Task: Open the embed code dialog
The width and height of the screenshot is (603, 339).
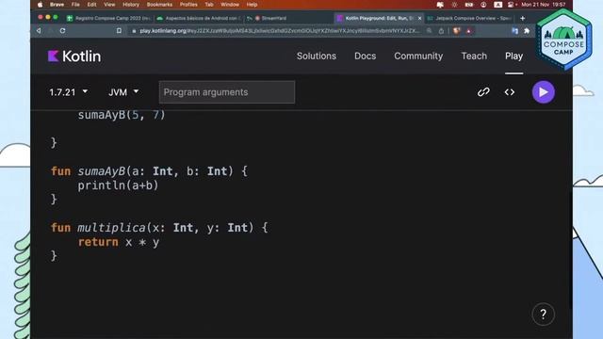Action: click(509, 92)
